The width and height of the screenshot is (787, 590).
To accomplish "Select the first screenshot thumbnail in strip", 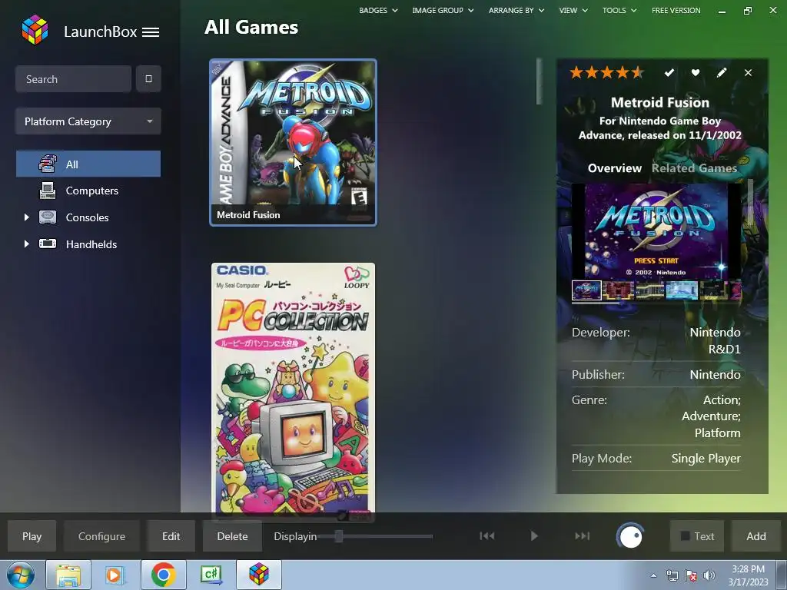I will (586, 290).
